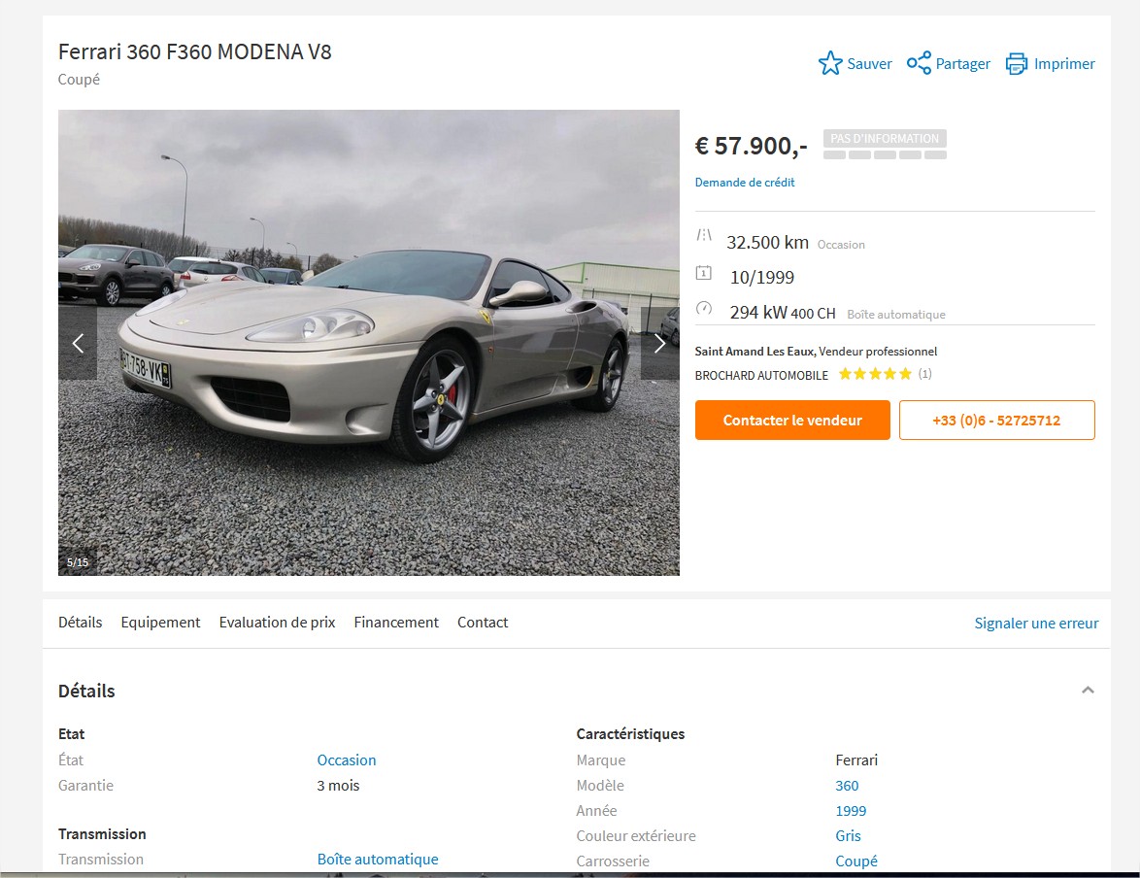Collapse the Détails section chevron
Image resolution: width=1140 pixels, height=878 pixels.
pos(1088,690)
